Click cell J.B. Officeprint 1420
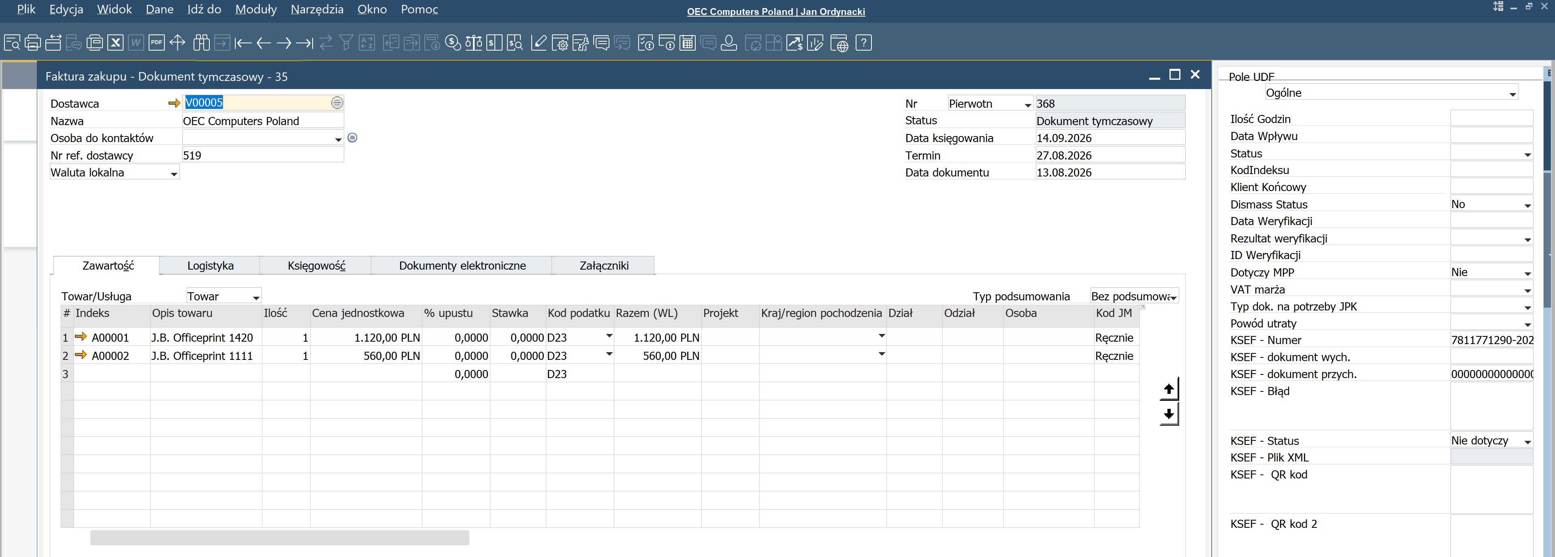The image size is (1555, 557). point(206,337)
